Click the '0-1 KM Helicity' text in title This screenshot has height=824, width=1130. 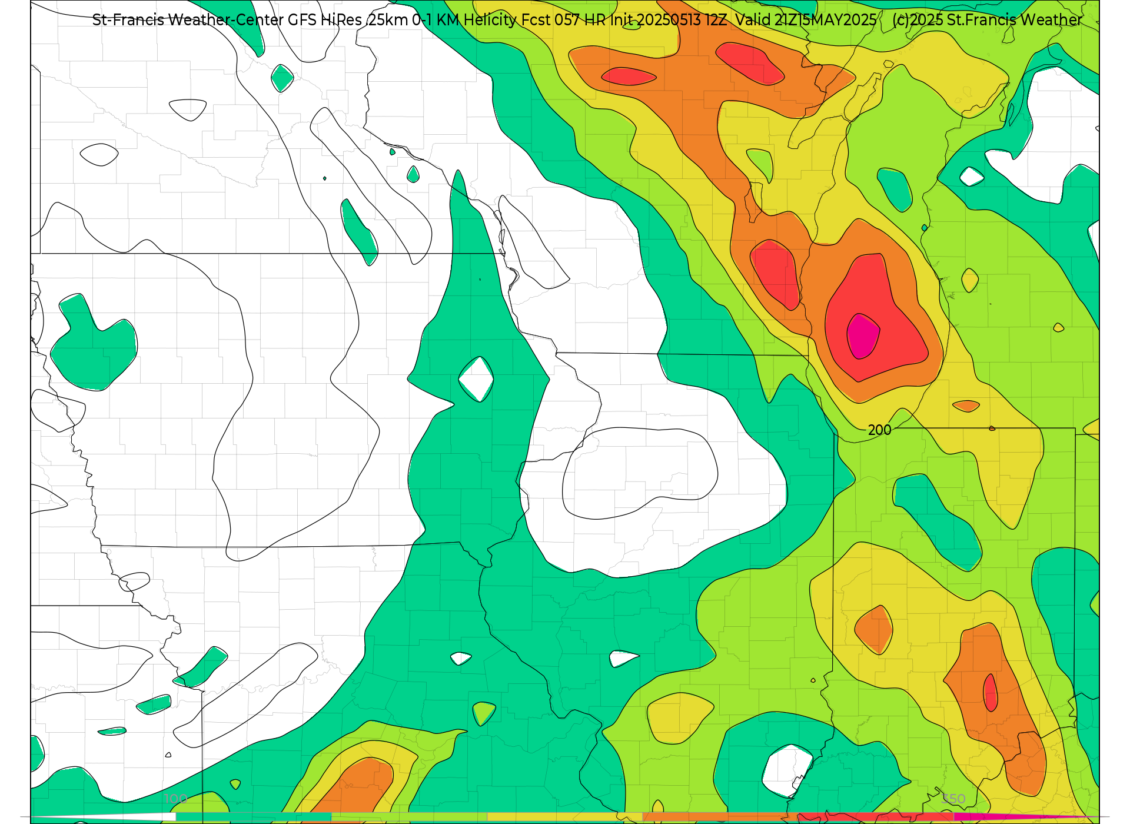pos(465,20)
